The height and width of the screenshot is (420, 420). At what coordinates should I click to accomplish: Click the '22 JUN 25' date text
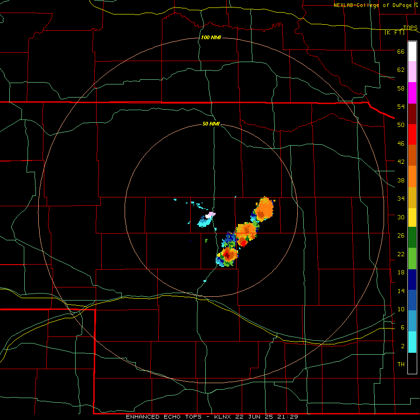point(254,417)
